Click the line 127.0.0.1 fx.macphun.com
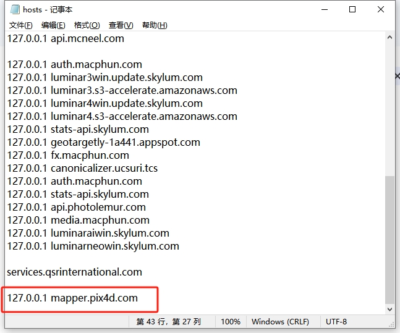This screenshot has width=400, height=333. 68,155
